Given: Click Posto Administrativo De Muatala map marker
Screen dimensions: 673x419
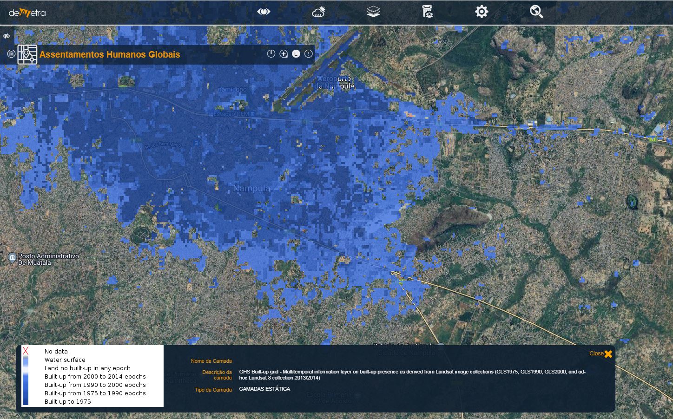Looking at the screenshot, I should (12, 259).
